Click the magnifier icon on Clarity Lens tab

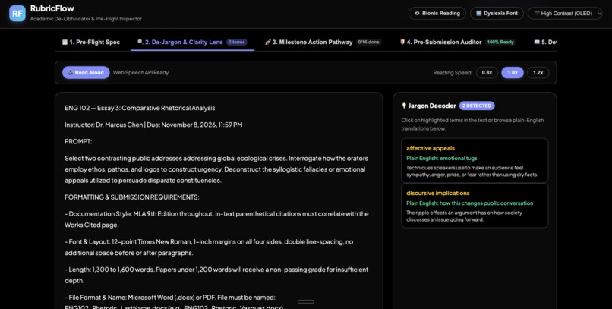(140, 43)
